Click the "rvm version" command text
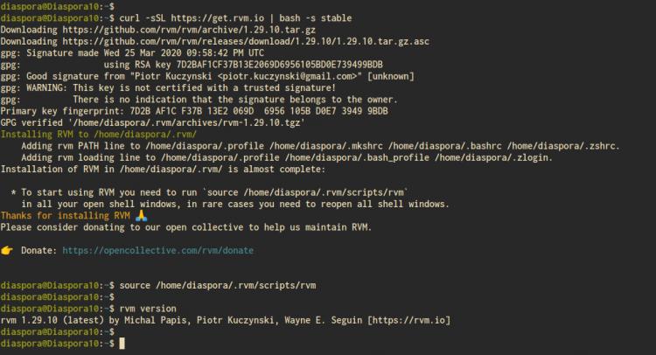Image resolution: width=656 pixels, height=355 pixels. click(148, 309)
